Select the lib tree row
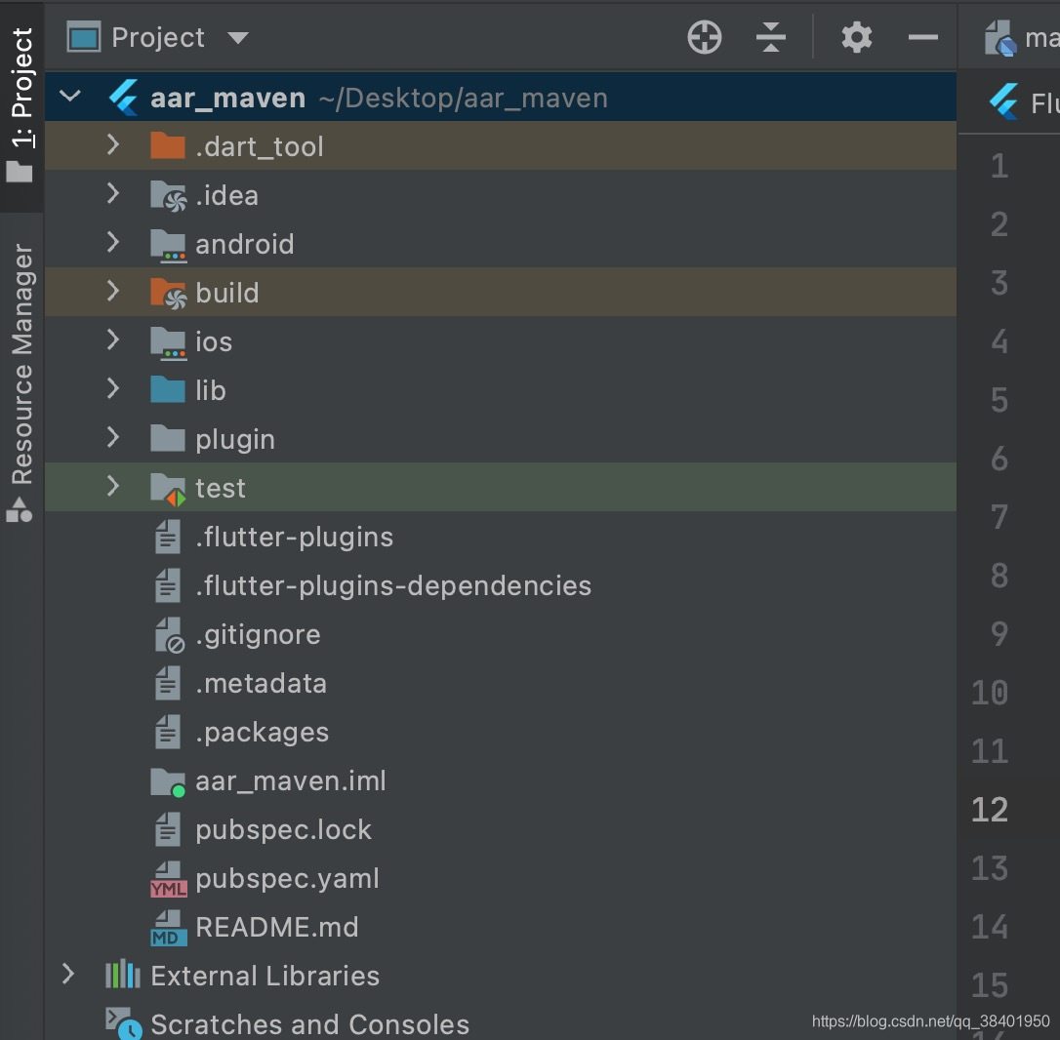This screenshot has width=1060, height=1040. pyautogui.click(x=501, y=389)
